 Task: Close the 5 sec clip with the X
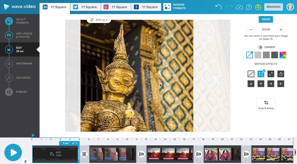pyautogui.click(x=76, y=143)
